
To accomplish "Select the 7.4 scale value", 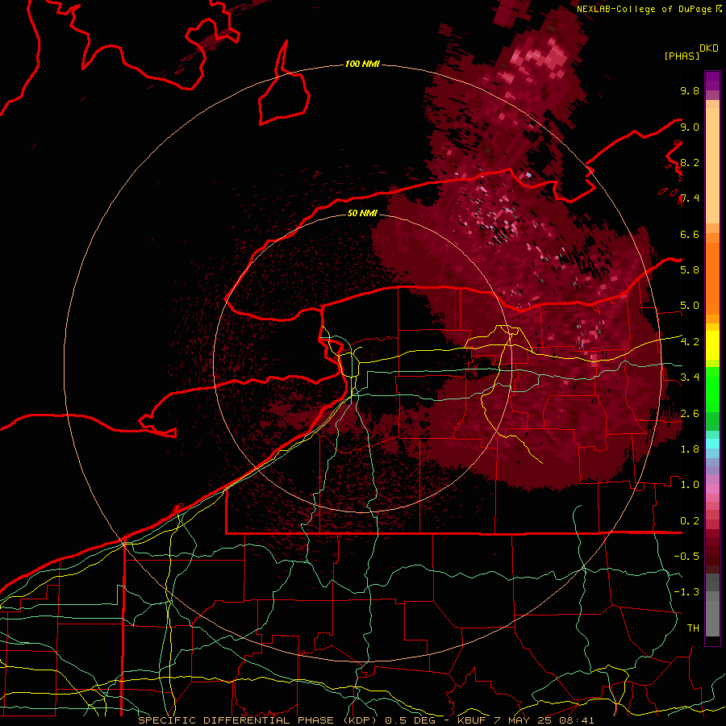I will (690, 198).
